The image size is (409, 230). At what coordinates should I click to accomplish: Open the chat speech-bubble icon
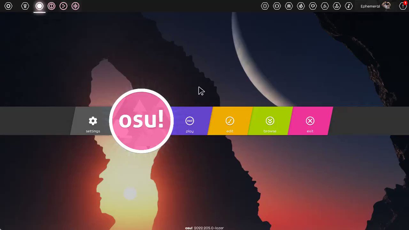tap(313, 6)
